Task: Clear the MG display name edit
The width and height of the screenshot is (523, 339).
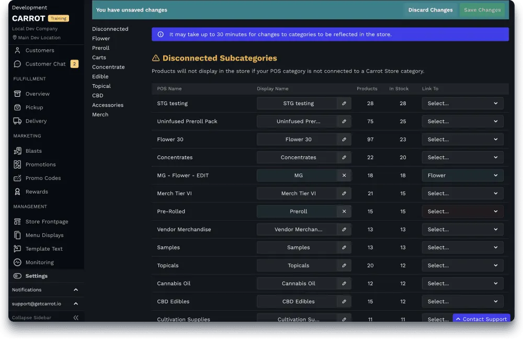Action: click(344, 175)
